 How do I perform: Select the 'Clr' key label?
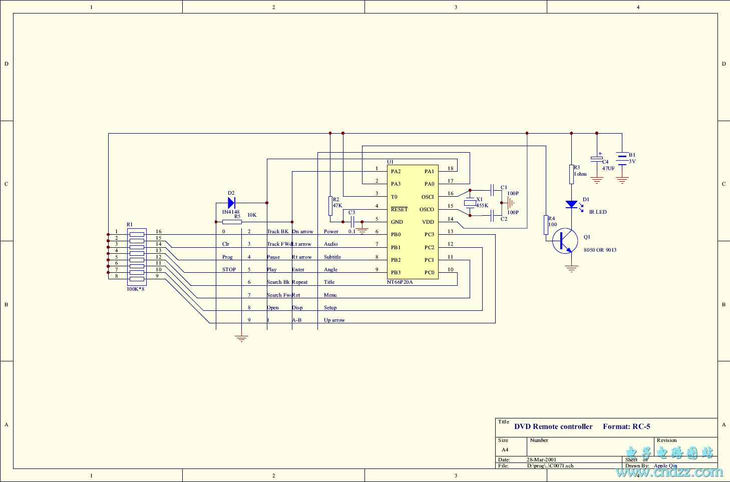226,244
